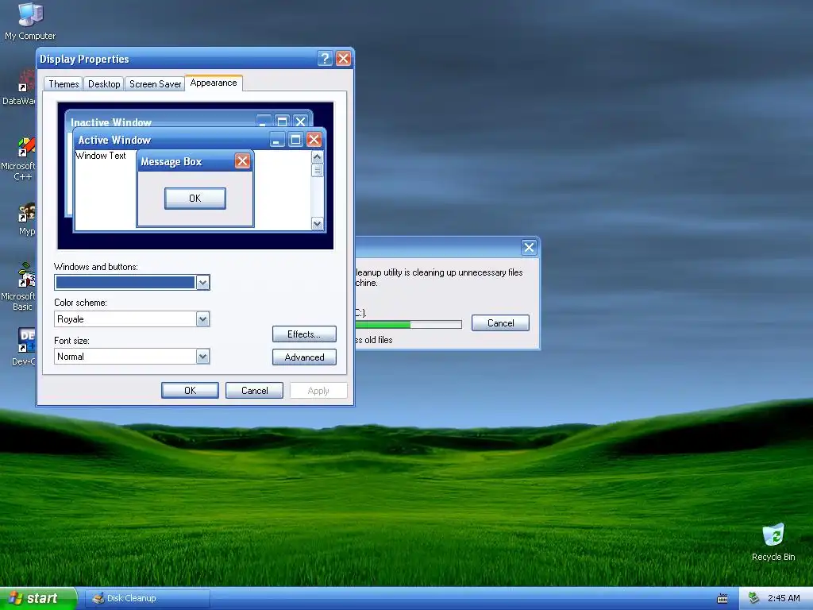Viewport: 813px width, 610px height.
Task: Open the My Computer desktop icon
Action: click(x=30, y=21)
